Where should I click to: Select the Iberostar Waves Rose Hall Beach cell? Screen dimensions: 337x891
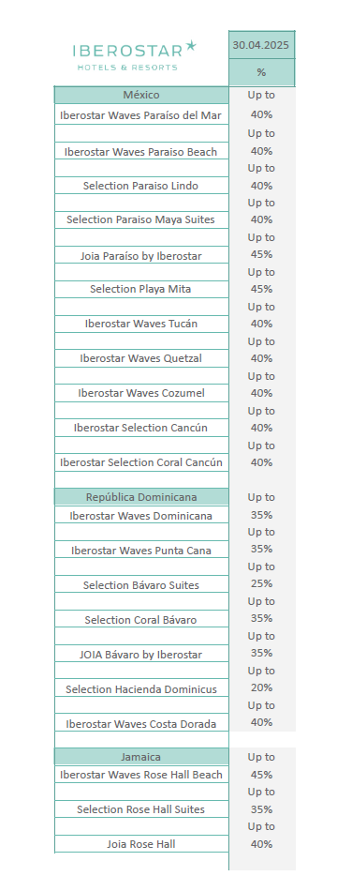142,775
